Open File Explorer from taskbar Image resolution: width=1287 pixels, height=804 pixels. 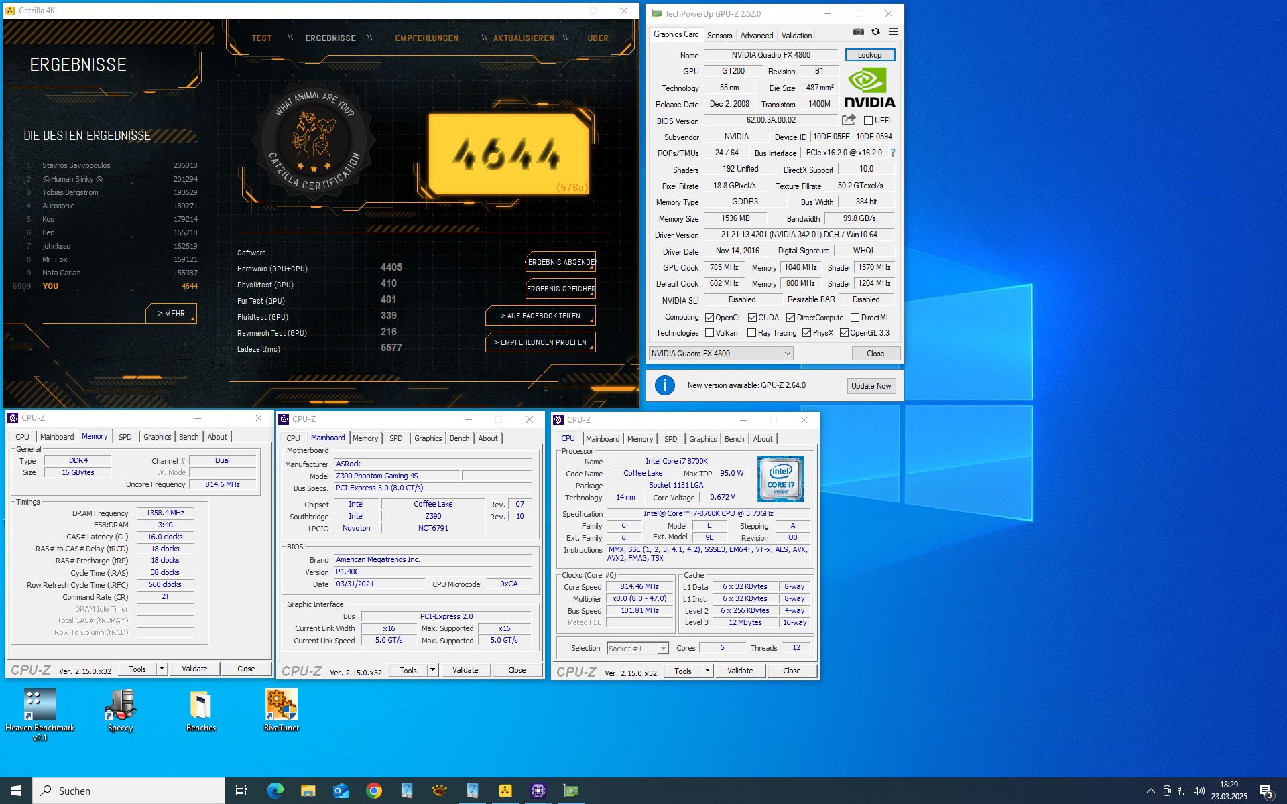pyautogui.click(x=308, y=791)
